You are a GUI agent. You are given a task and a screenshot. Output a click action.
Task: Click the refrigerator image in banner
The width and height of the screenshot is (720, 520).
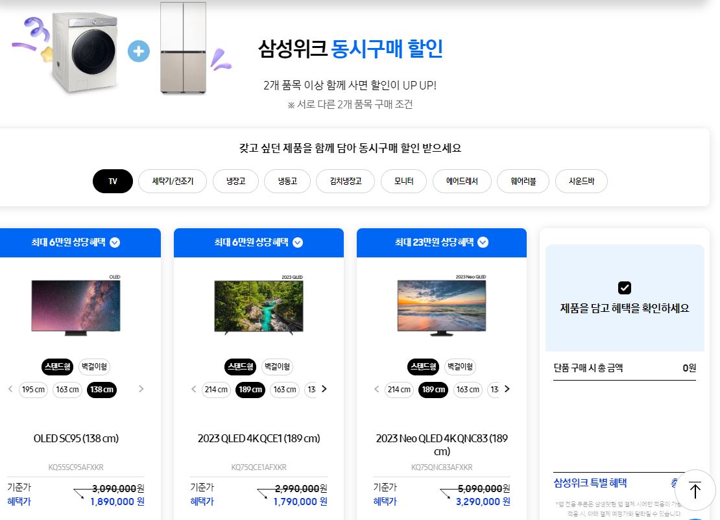pos(183,48)
